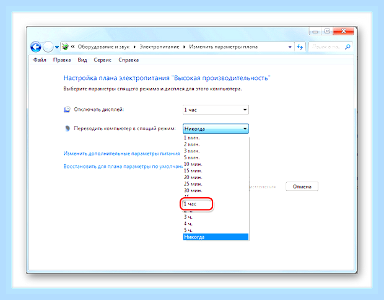Select 15 мин. from sleep list

[216, 171]
